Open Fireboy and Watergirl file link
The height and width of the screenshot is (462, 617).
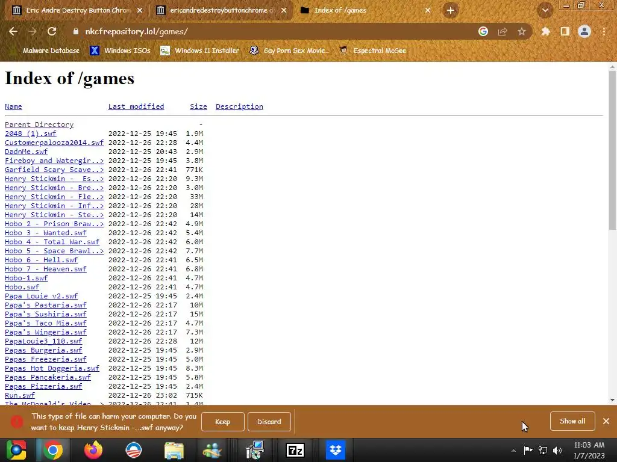coord(54,161)
